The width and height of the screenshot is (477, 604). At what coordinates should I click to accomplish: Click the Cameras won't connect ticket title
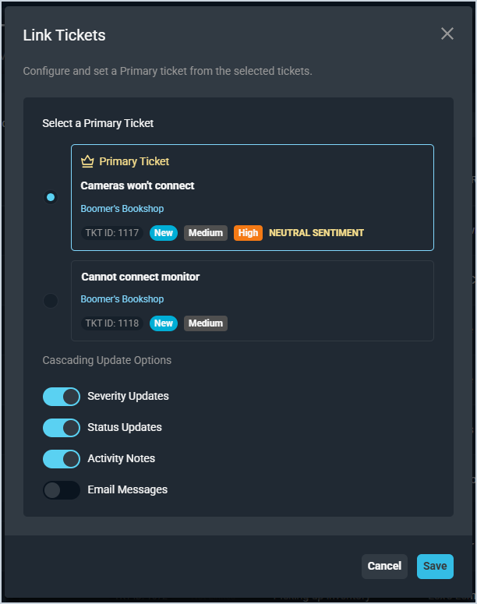pos(138,185)
